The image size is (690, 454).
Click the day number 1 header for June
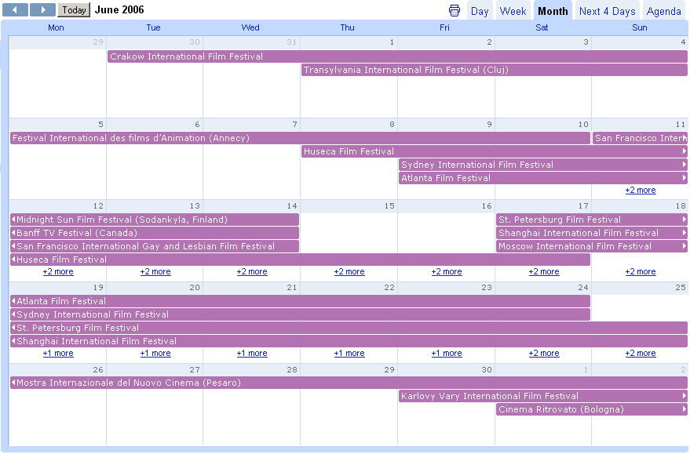pyautogui.click(x=392, y=42)
